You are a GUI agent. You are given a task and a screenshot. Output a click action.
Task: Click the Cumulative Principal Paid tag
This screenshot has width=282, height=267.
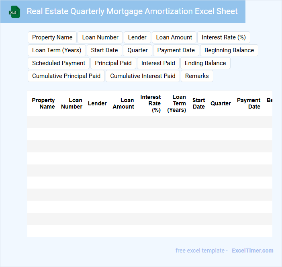pyautogui.click(x=66, y=76)
